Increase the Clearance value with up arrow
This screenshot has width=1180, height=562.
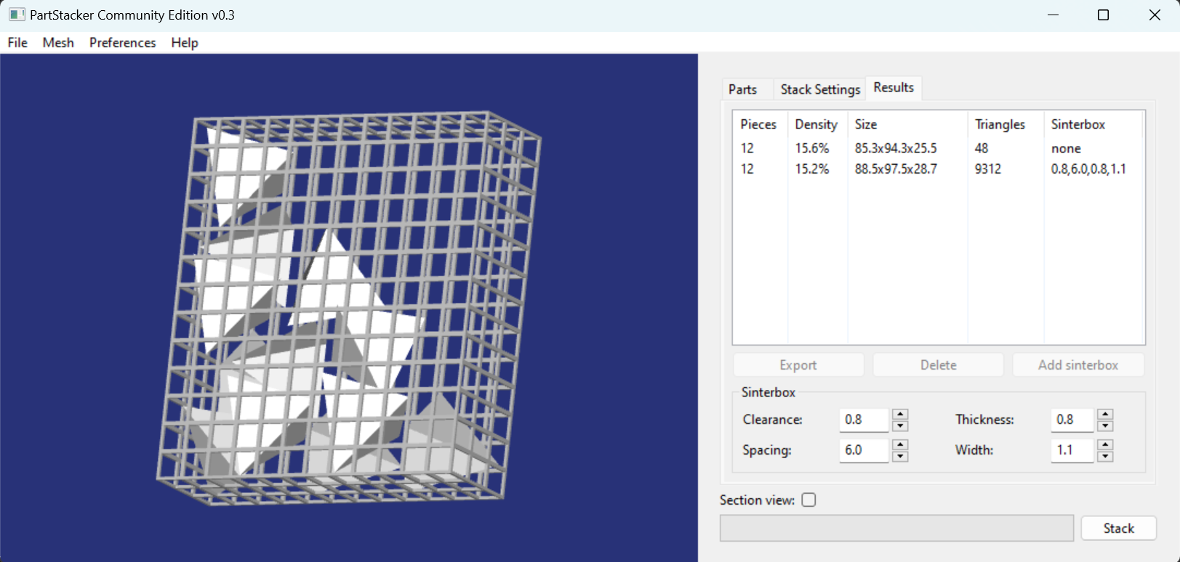[x=900, y=414]
